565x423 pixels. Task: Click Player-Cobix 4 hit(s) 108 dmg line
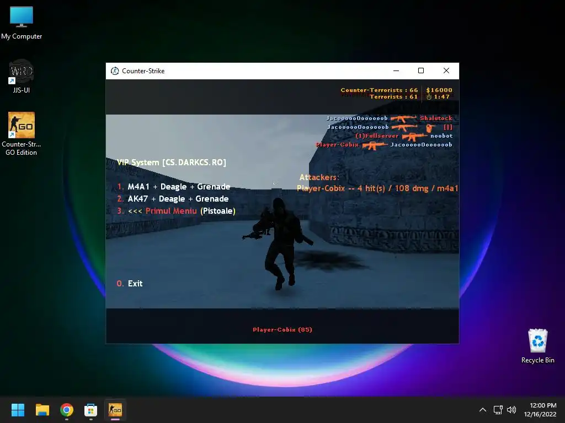click(x=377, y=188)
